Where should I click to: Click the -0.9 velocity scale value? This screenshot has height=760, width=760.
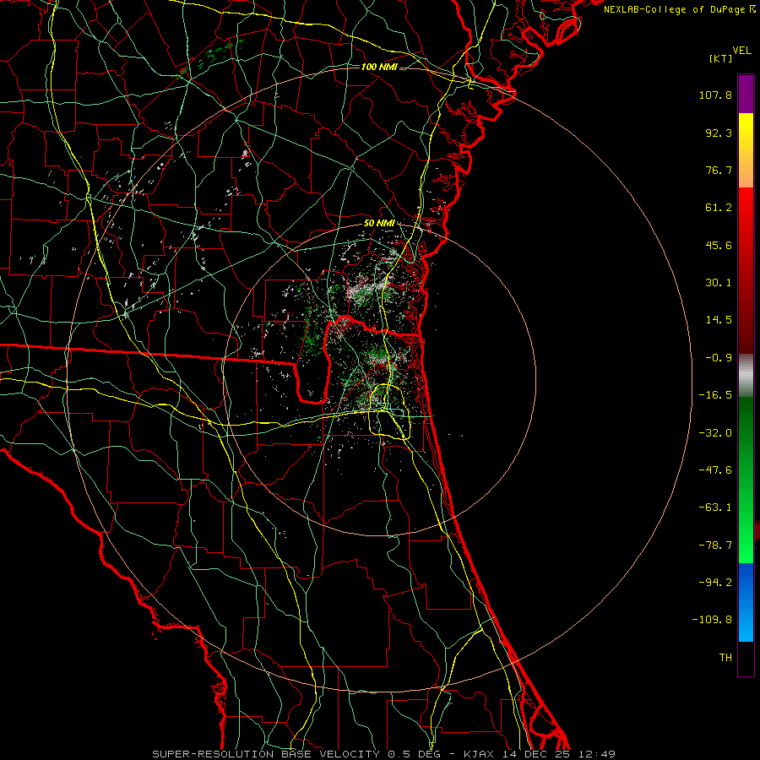coord(719,358)
